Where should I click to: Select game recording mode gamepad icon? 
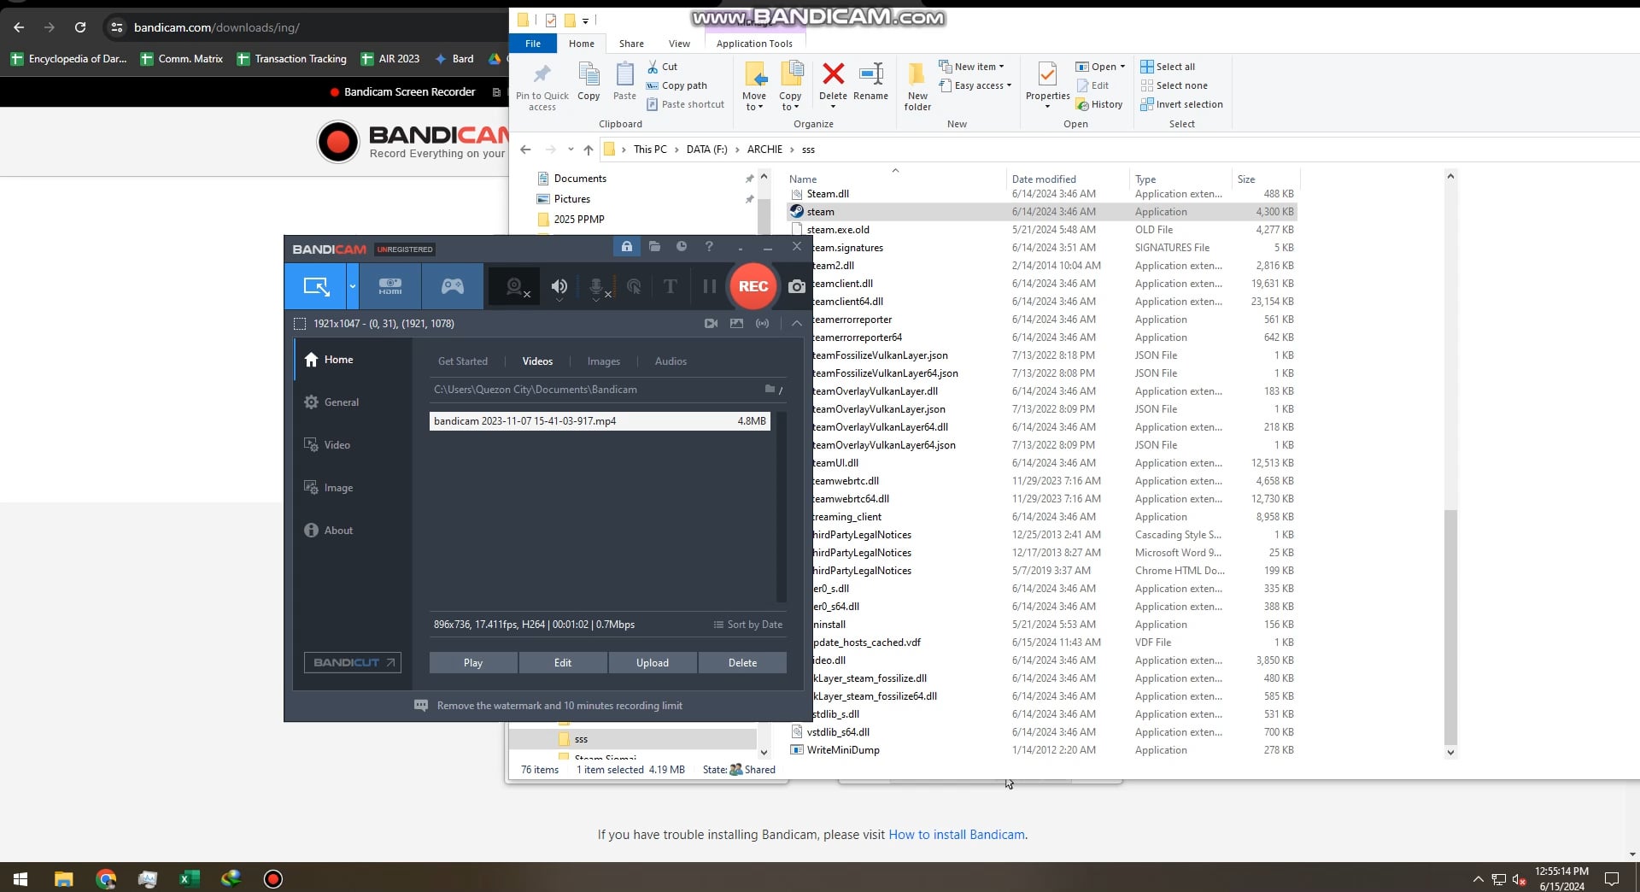[x=452, y=286]
